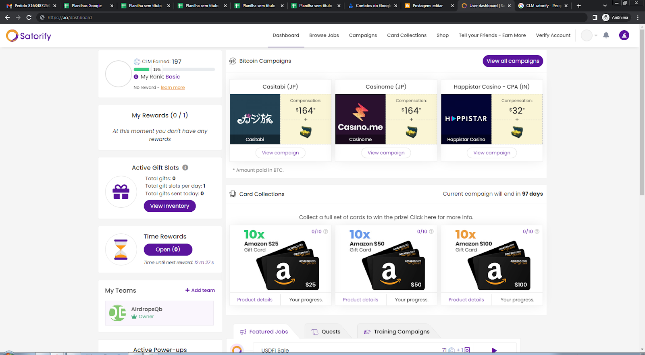
Task: Click View inventory button
Action: 170,206
